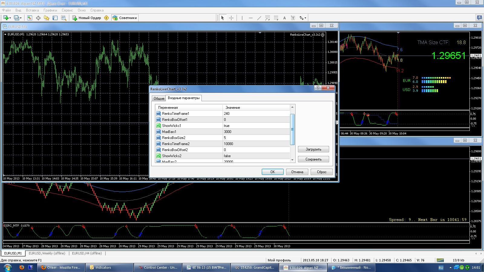Screen dimensions: 484x272
Task: Click the Отмена button
Action: 297,172
